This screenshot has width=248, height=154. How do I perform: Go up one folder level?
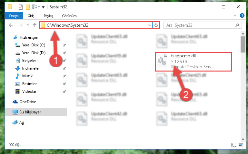click(35, 25)
